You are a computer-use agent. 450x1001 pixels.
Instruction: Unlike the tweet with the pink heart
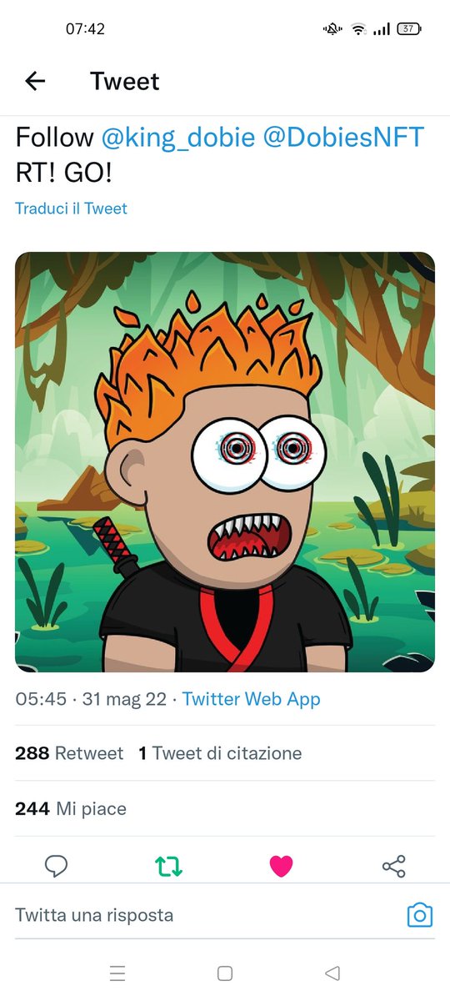coord(282,867)
